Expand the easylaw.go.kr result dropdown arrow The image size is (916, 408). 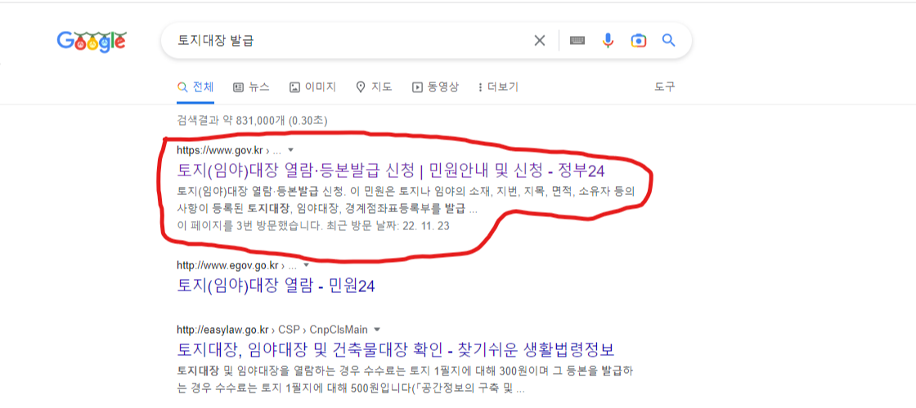(377, 329)
